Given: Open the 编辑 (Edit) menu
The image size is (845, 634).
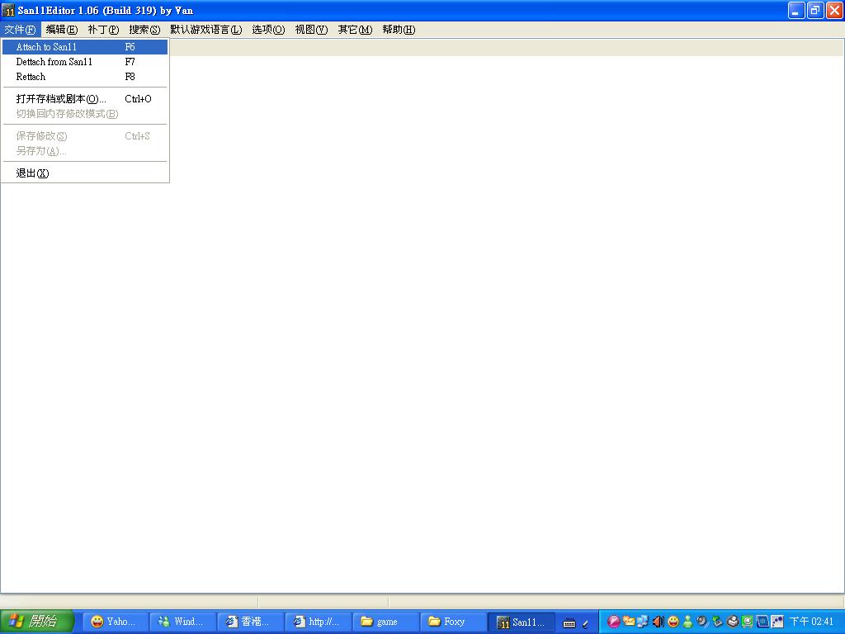Looking at the screenshot, I should pyautogui.click(x=61, y=30).
